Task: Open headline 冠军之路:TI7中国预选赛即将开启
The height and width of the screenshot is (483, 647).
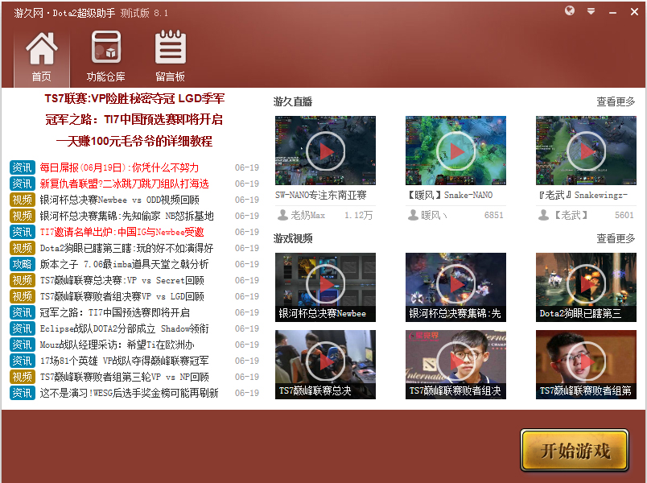Action: pyautogui.click(x=134, y=120)
